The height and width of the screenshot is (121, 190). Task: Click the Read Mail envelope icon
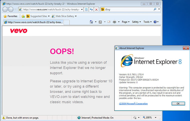[109, 22]
